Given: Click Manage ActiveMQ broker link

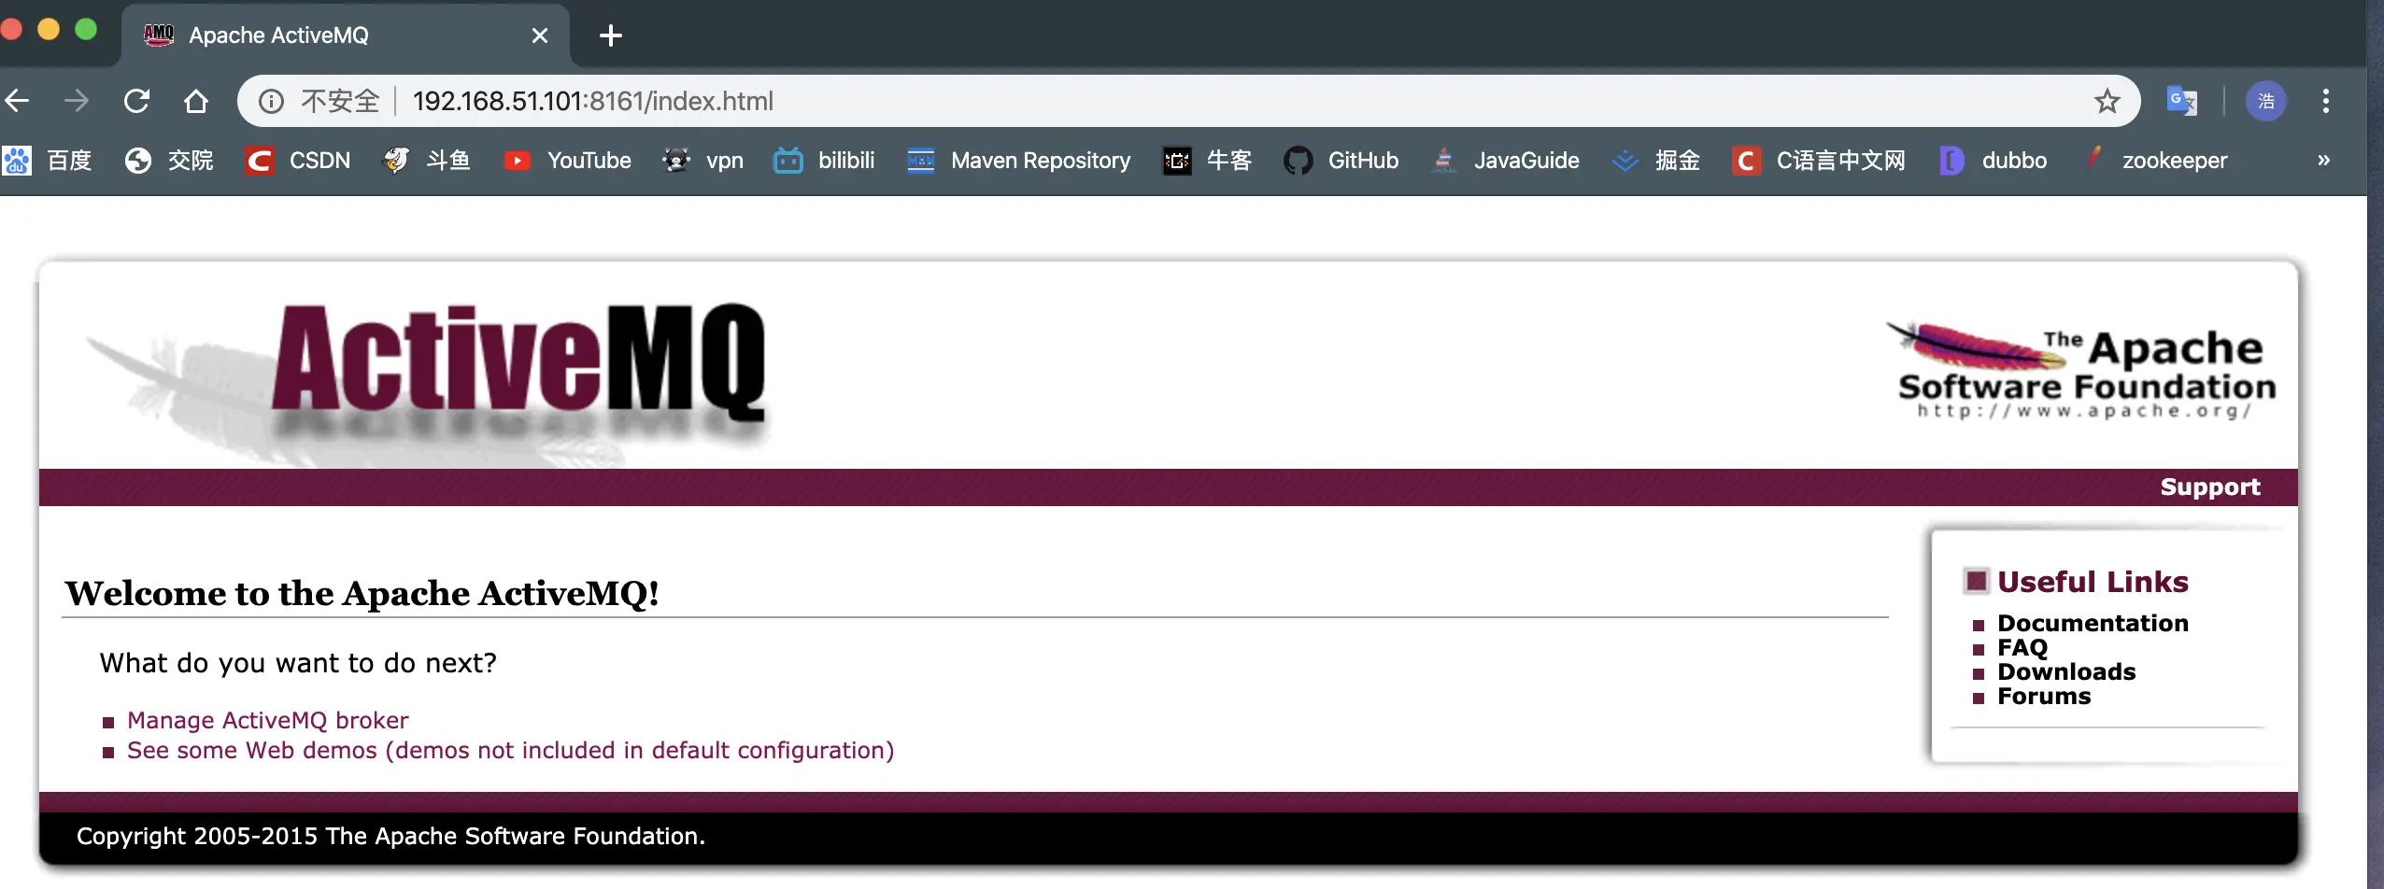Looking at the screenshot, I should click(268, 721).
